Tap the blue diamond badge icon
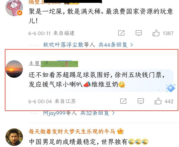 [x=171, y=88]
